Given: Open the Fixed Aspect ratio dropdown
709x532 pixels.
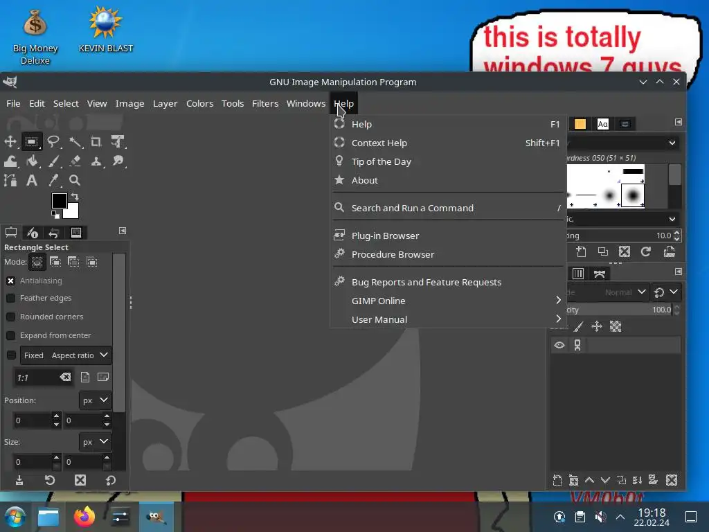Looking at the screenshot, I should (66, 355).
